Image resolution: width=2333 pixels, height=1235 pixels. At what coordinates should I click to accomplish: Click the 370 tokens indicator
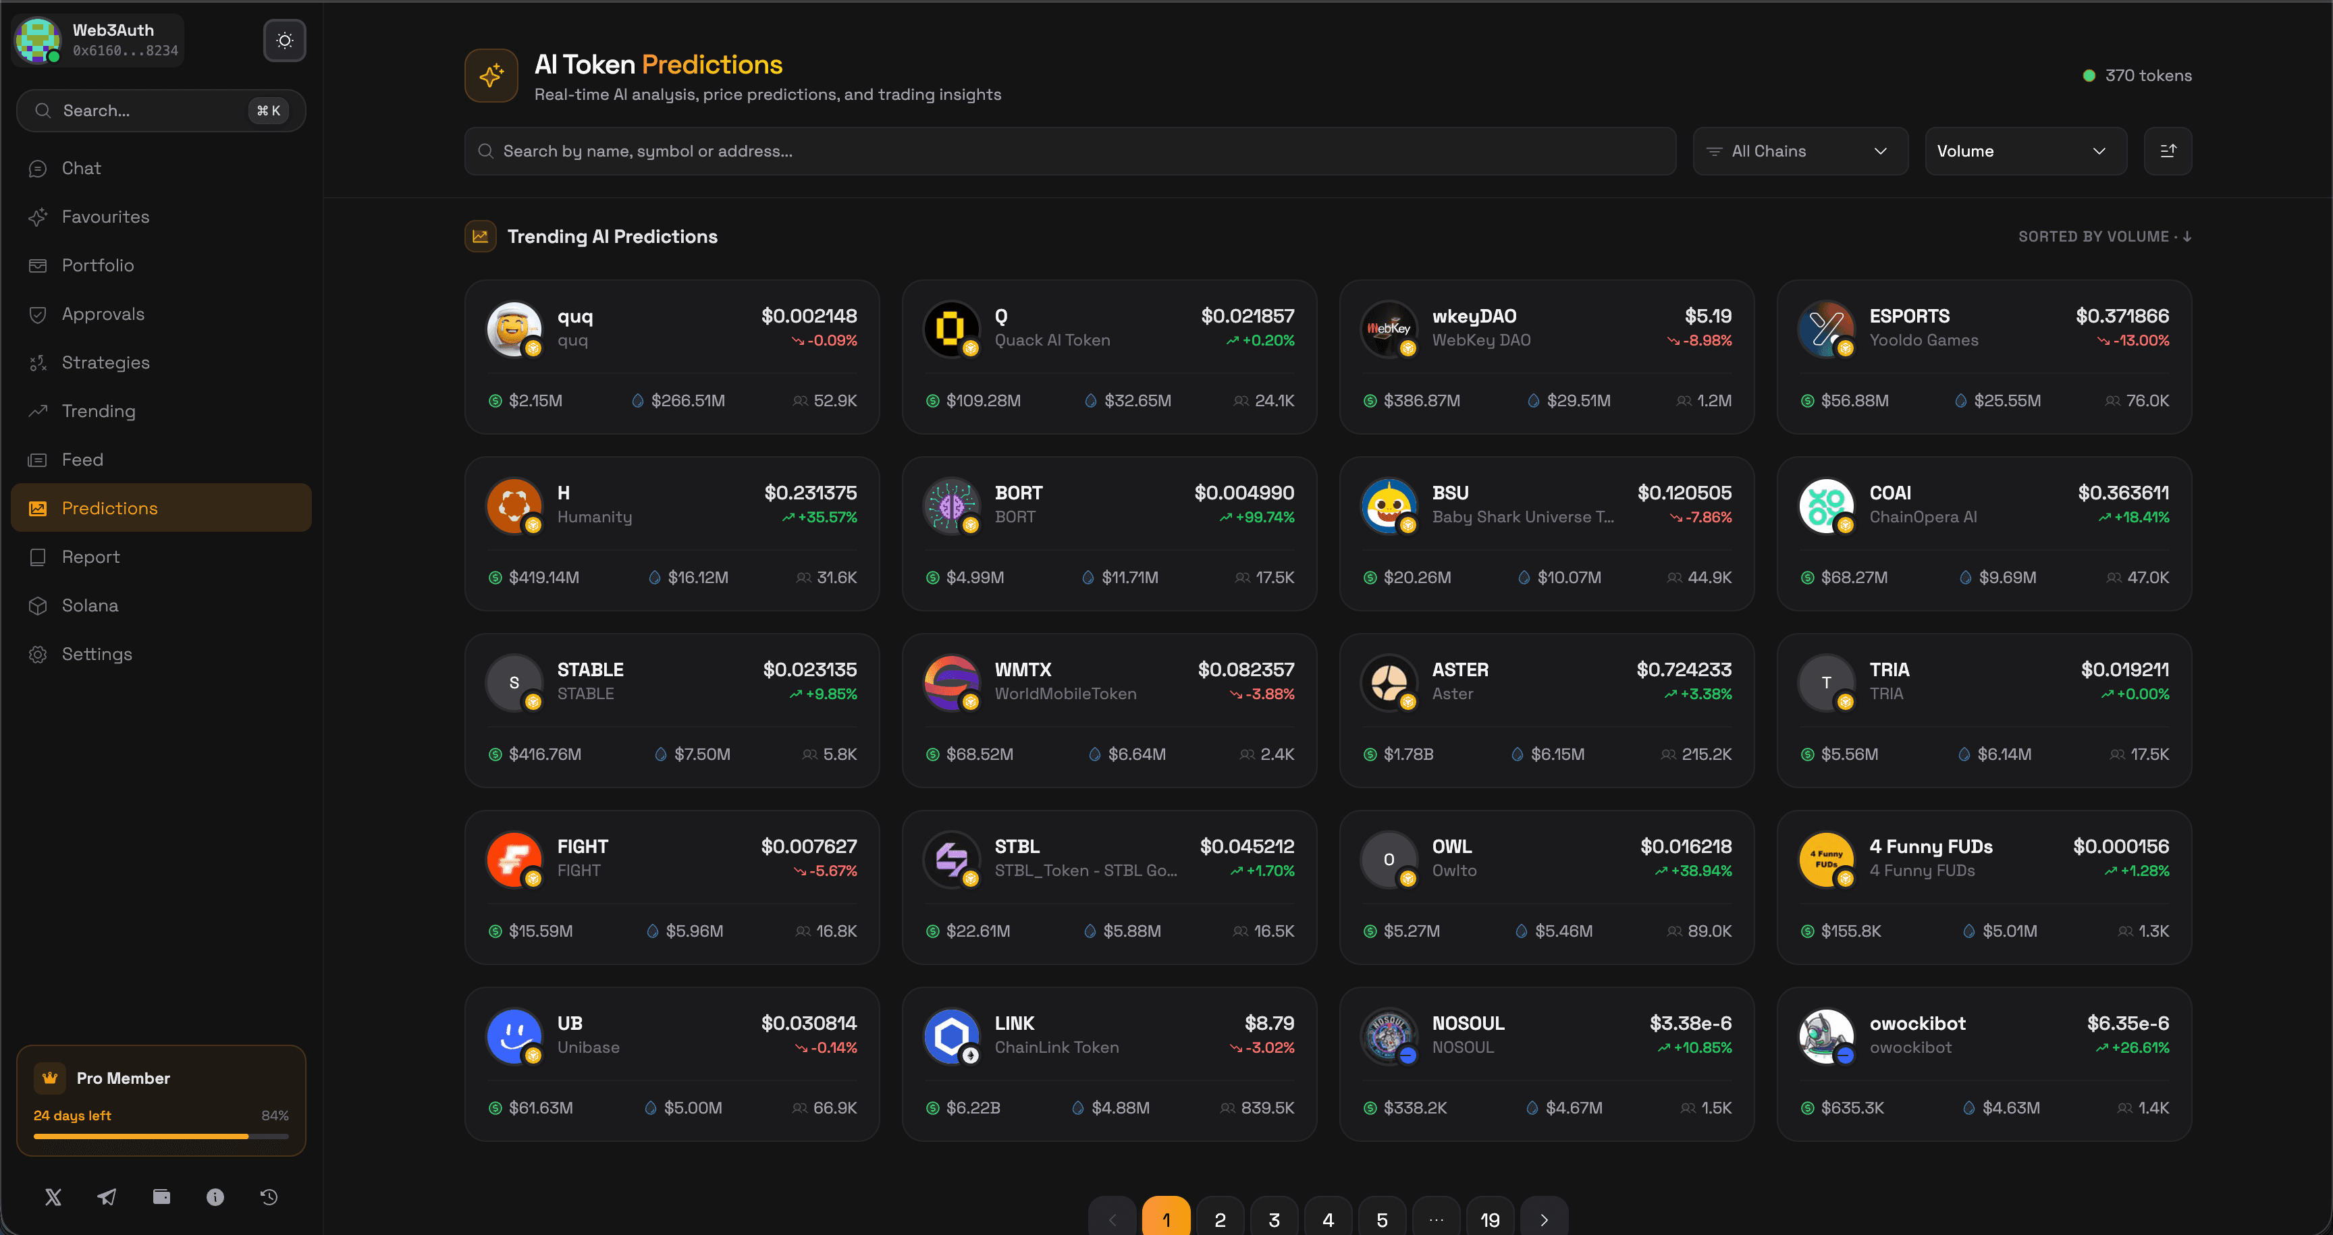(2137, 76)
